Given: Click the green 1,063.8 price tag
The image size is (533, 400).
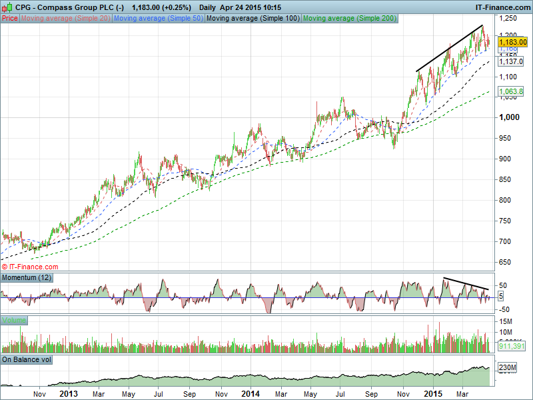Looking at the screenshot, I should coord(510,93).
